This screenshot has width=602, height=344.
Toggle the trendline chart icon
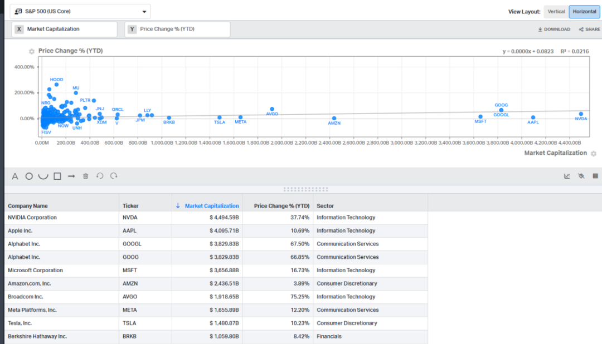[567, 176]
